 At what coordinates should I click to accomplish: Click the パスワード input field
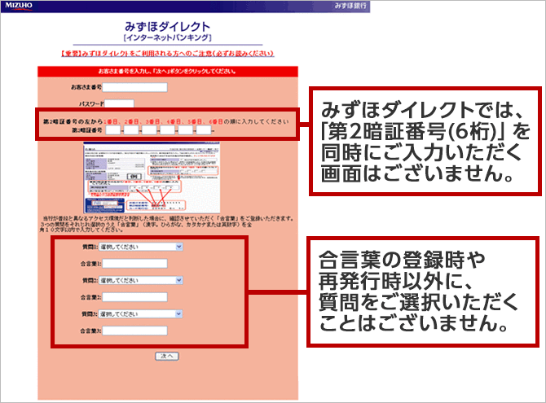point(120,103)
